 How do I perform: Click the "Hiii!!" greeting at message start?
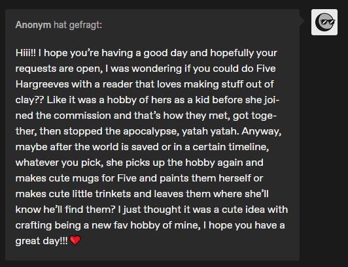point(26,53)
